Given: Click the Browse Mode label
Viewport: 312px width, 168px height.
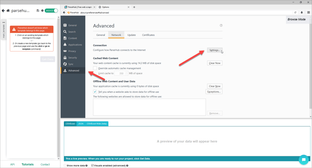Looking at the screenshot, I should point(297,19).
